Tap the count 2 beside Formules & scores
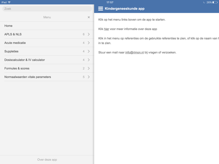219x164 pixels. click(84, 68)
